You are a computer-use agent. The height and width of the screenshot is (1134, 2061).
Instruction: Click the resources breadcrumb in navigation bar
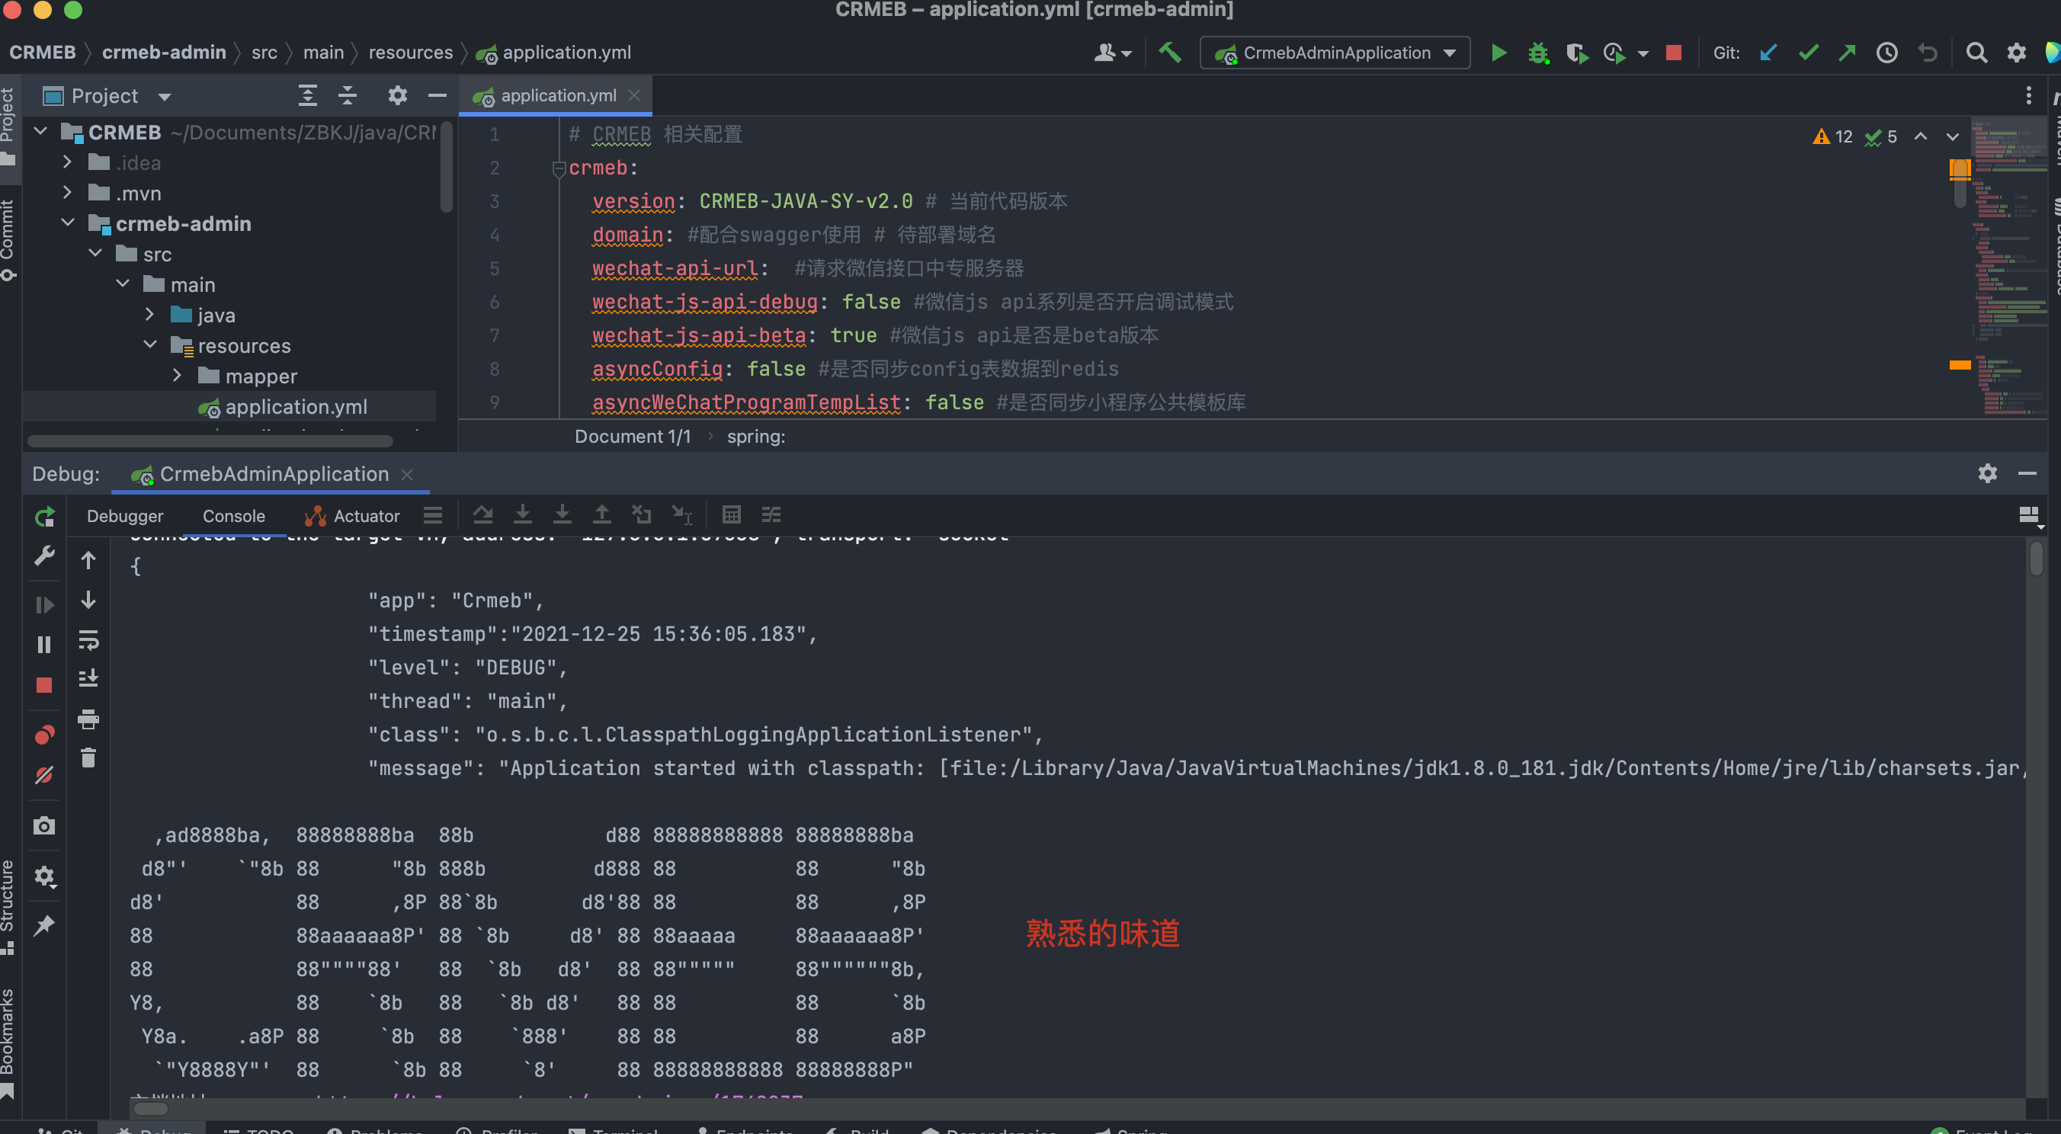pos(410,53)
